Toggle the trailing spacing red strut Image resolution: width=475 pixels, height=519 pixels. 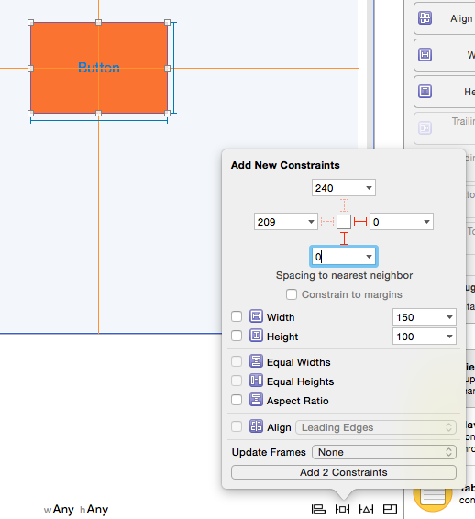[x=360, y=221]
